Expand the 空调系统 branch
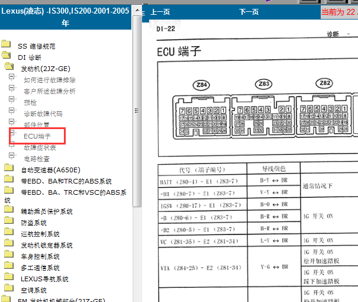This screenshot has width=358, height=302. (34, 290)
